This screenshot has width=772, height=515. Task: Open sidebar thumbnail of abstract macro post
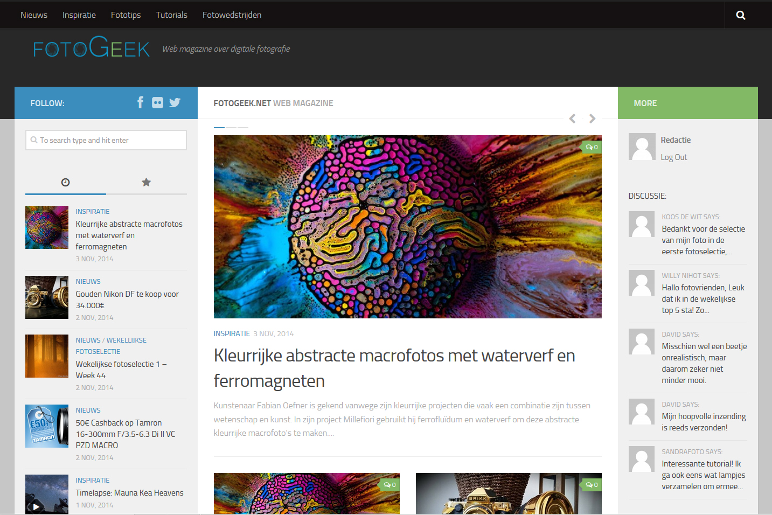click(47, 227)
